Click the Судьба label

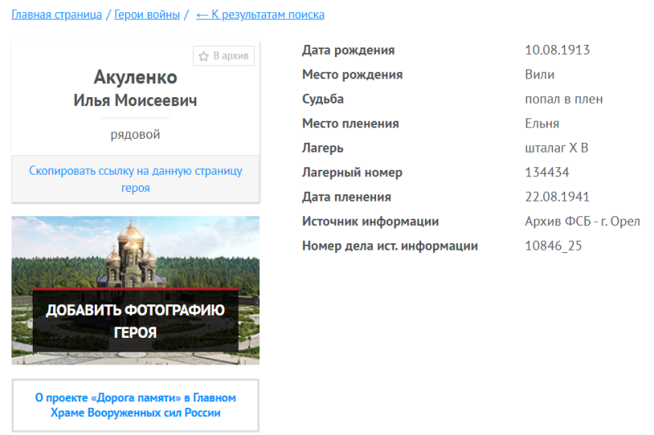tap(323, 99)
